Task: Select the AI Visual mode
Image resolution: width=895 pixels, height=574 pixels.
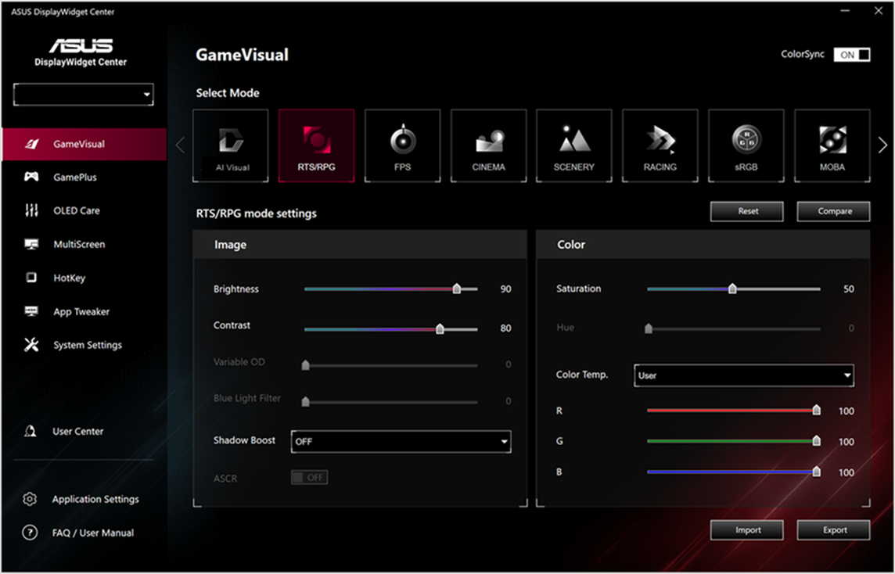Action: (230, 145)
